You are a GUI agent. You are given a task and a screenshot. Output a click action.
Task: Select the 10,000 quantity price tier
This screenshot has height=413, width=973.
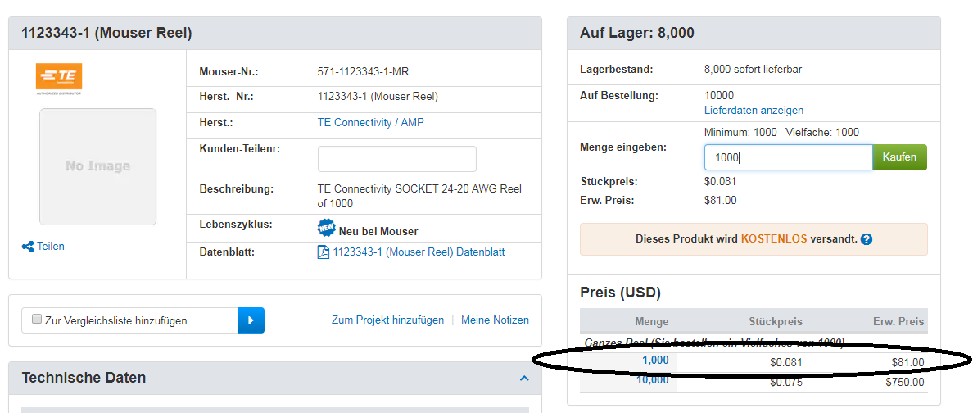coord(653,380)
